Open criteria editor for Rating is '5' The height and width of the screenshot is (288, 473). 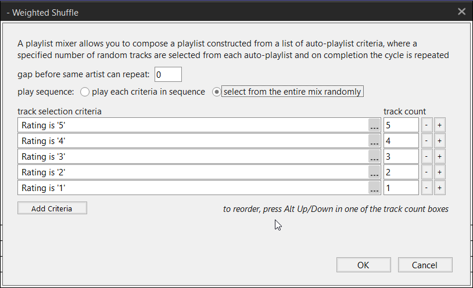pos(375,125)
